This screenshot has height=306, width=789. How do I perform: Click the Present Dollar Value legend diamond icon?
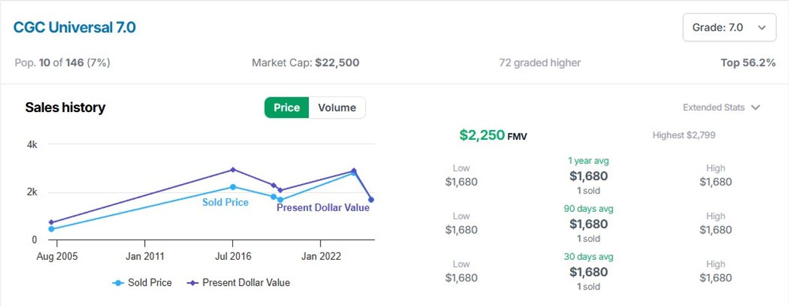(193, 283)
